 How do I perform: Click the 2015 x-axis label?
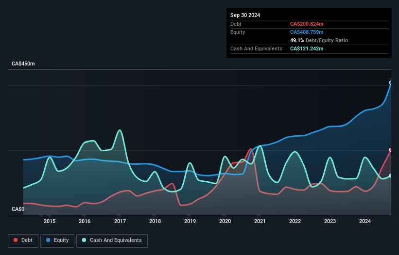click(x=50, y=221)
